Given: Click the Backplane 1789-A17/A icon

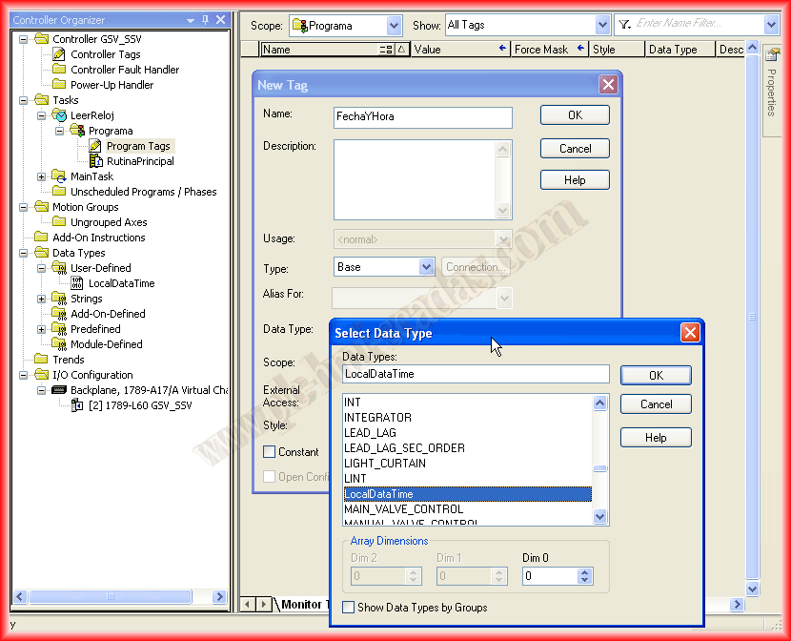Looking at the screenshot, I should coord(59,390).
